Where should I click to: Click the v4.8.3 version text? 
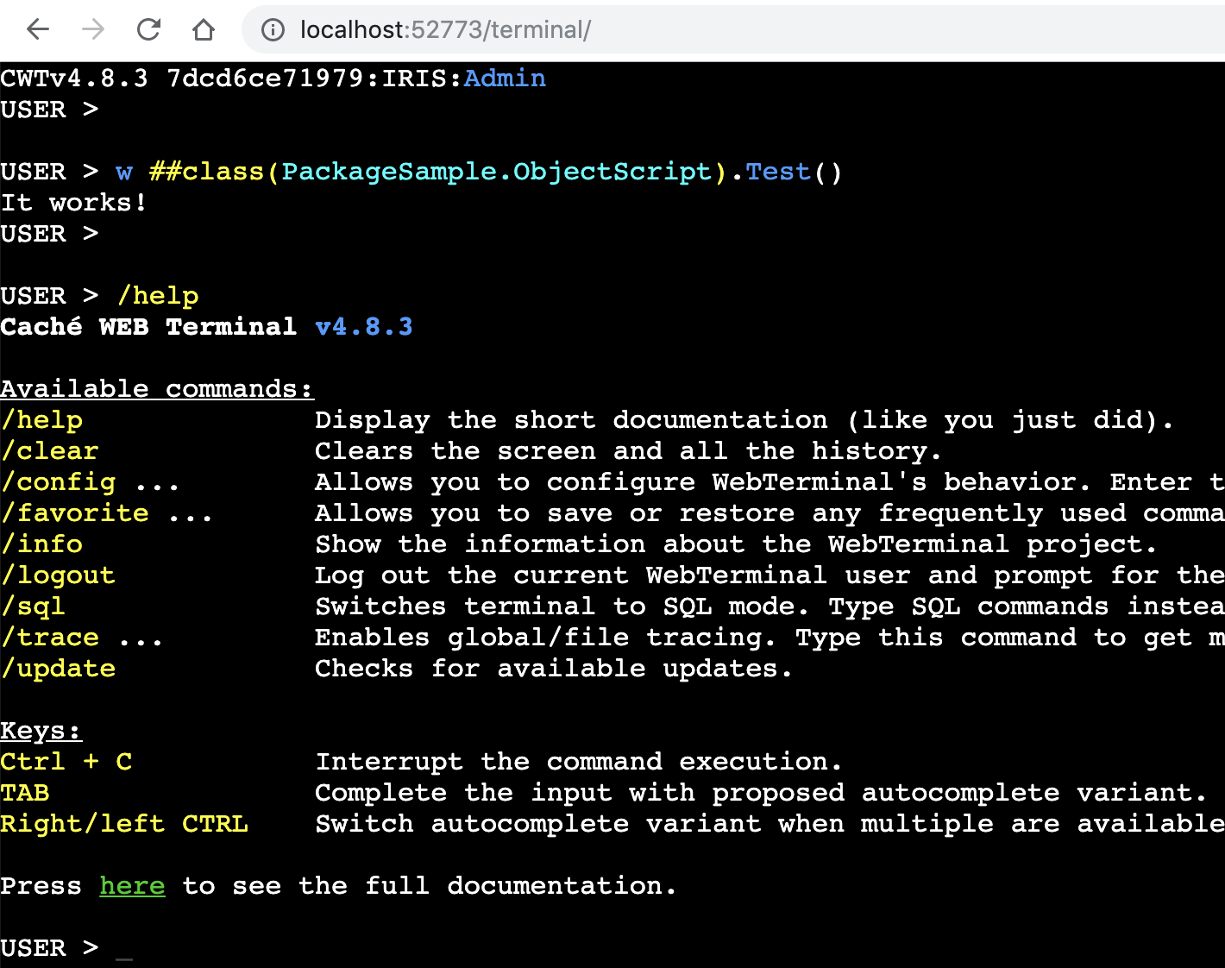tap(363, 327)
